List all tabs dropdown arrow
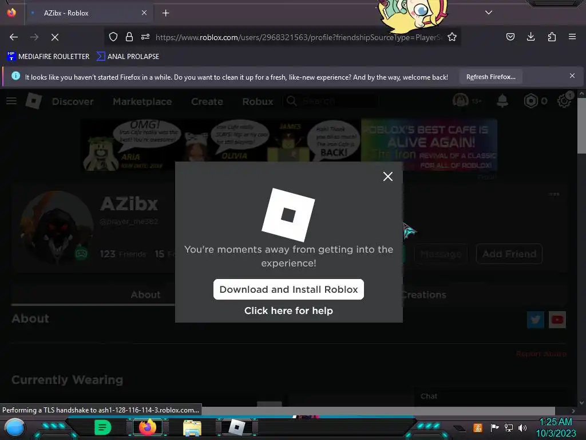The image size is (586, 440). pos(489,13)
